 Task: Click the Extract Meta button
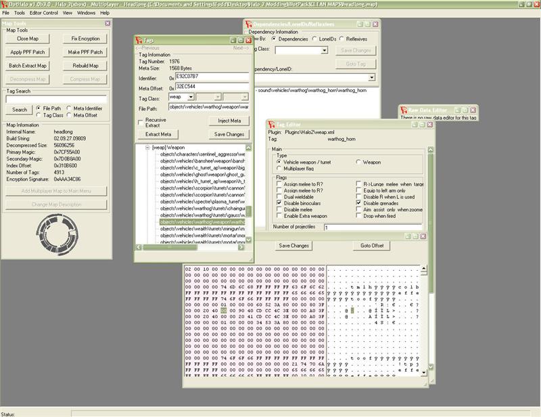pos(158,135)
